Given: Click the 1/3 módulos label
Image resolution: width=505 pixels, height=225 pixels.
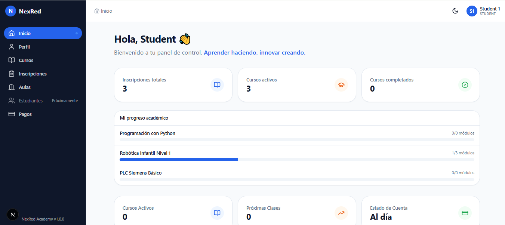Looking at the screenshot, I should (463, 153).
